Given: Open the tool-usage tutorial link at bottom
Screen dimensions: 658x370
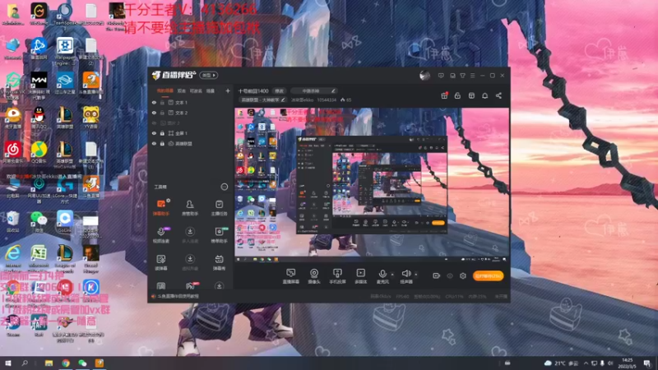Looking at the screenshot, I should tap(178, 296).
